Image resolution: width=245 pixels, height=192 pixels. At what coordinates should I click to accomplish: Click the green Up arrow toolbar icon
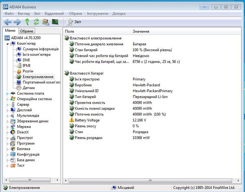pos(27,22)
